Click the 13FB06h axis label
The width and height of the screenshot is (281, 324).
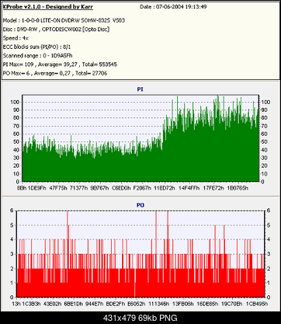(x=182, y=304)
